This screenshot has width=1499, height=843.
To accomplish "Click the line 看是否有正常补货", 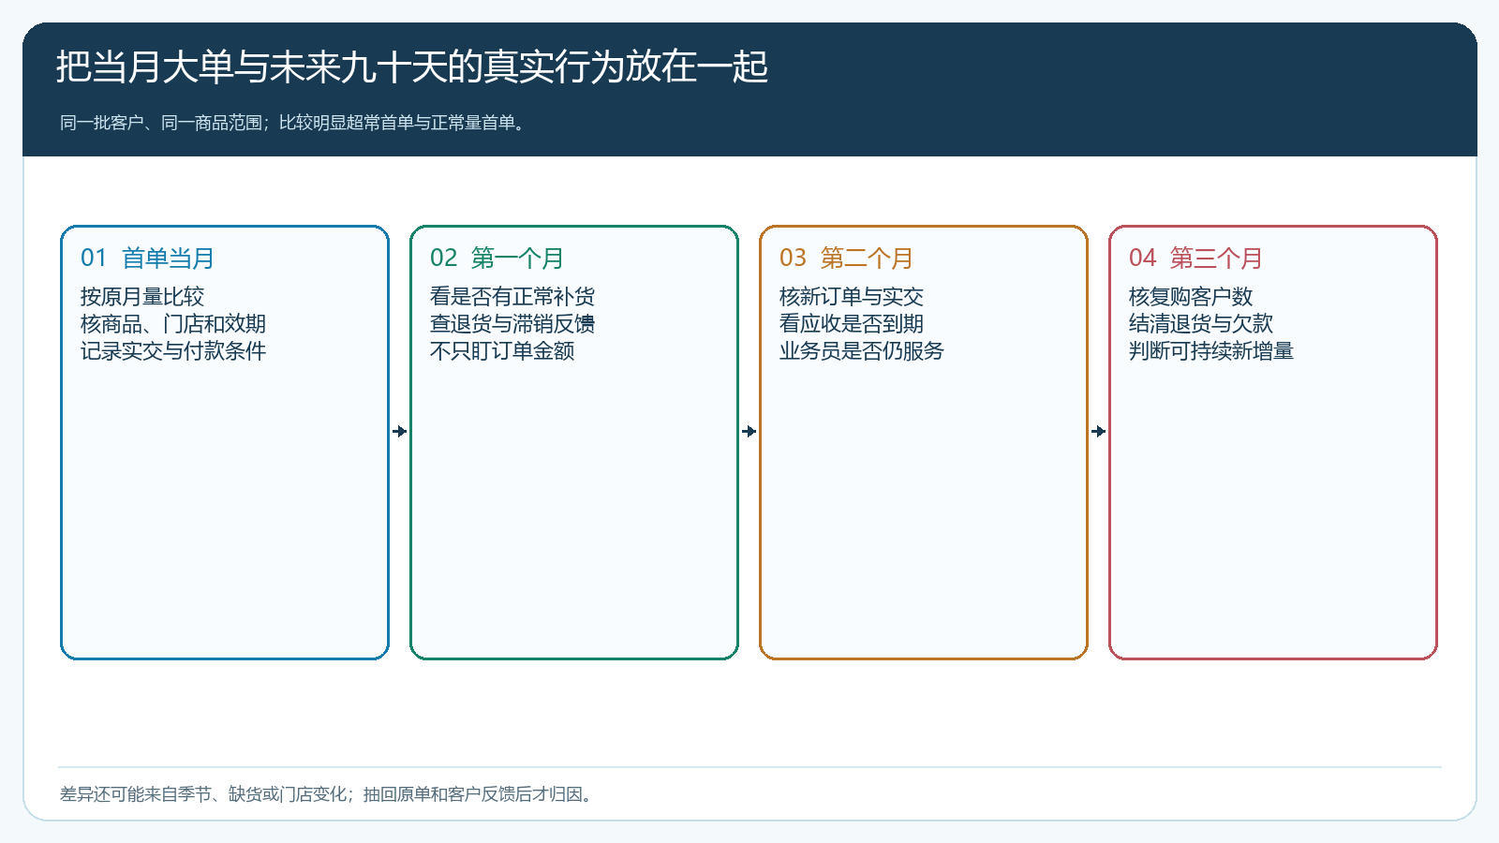I will click(x=512, y=297).
